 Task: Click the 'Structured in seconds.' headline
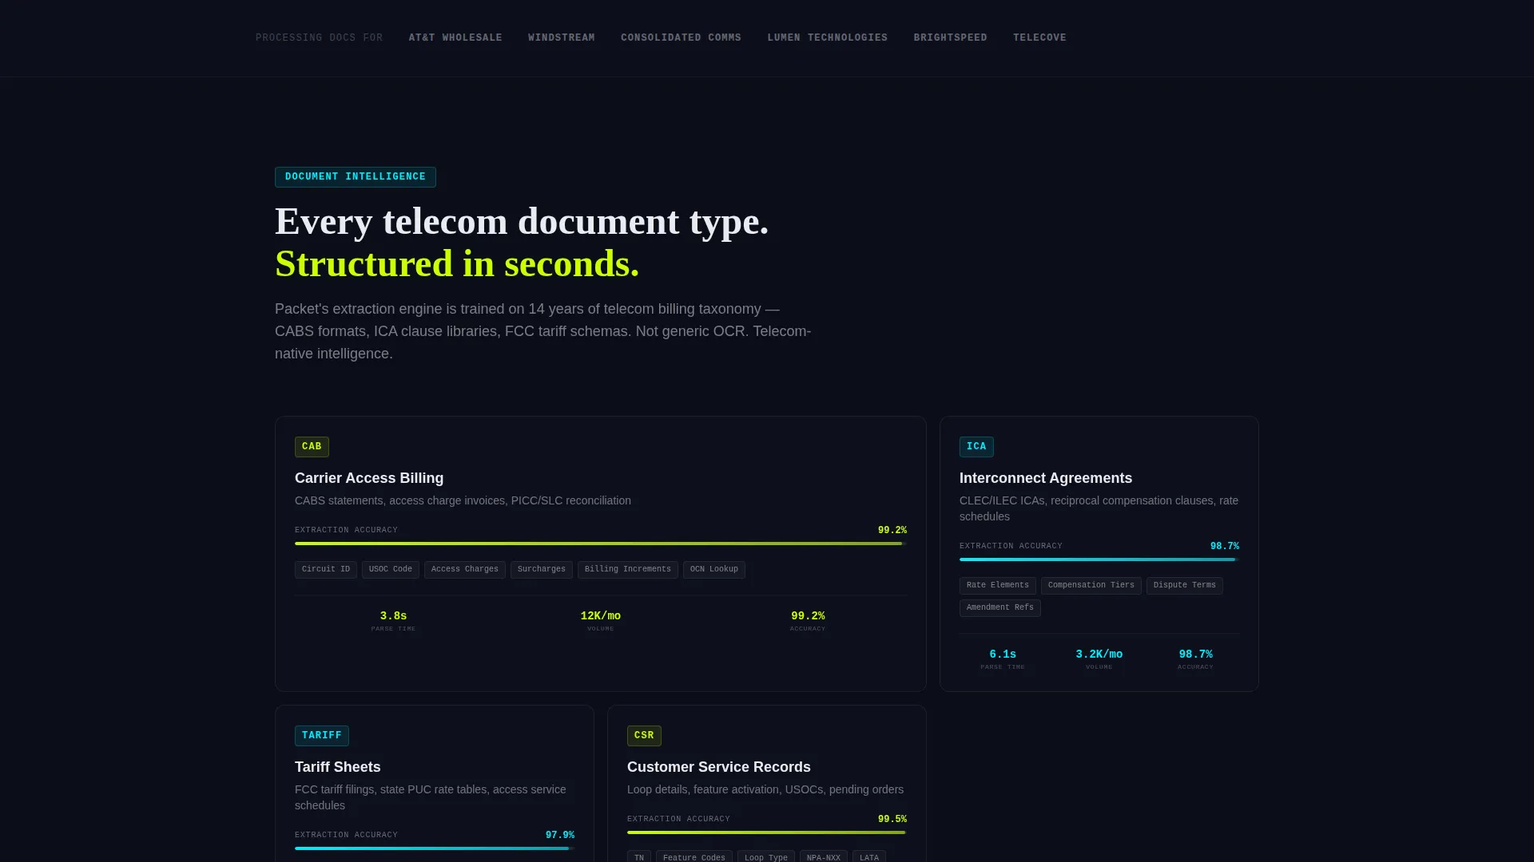tap(457, 264)
